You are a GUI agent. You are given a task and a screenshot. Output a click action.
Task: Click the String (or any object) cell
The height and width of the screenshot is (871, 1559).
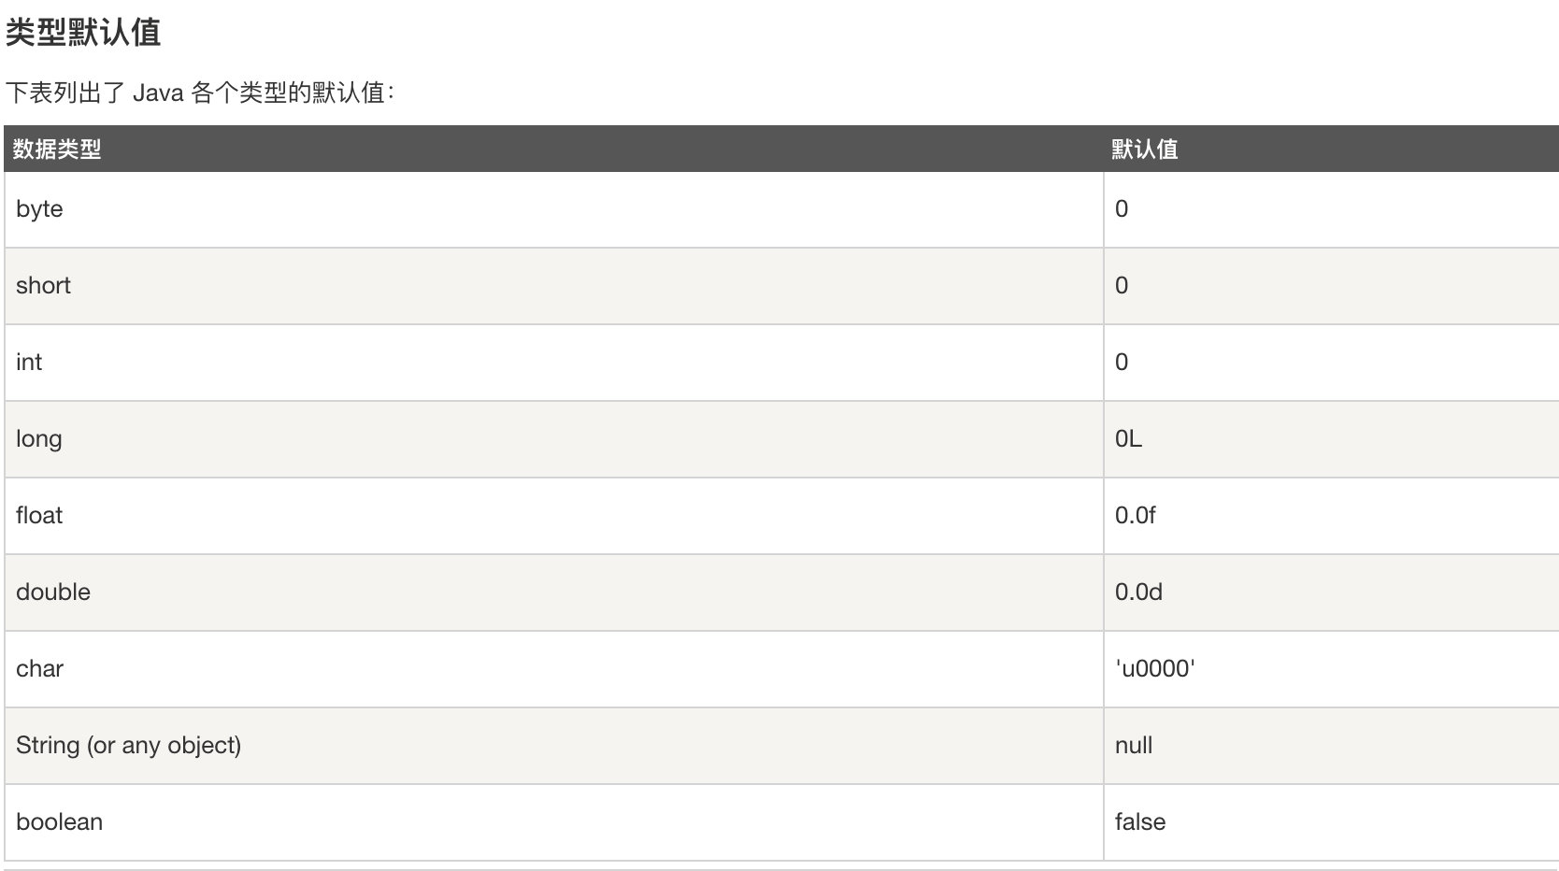coord(128,746)
